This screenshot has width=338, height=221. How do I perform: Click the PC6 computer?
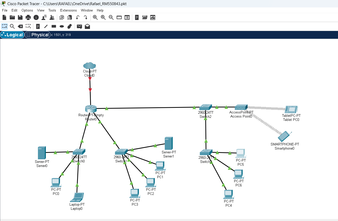click(238, 174)
